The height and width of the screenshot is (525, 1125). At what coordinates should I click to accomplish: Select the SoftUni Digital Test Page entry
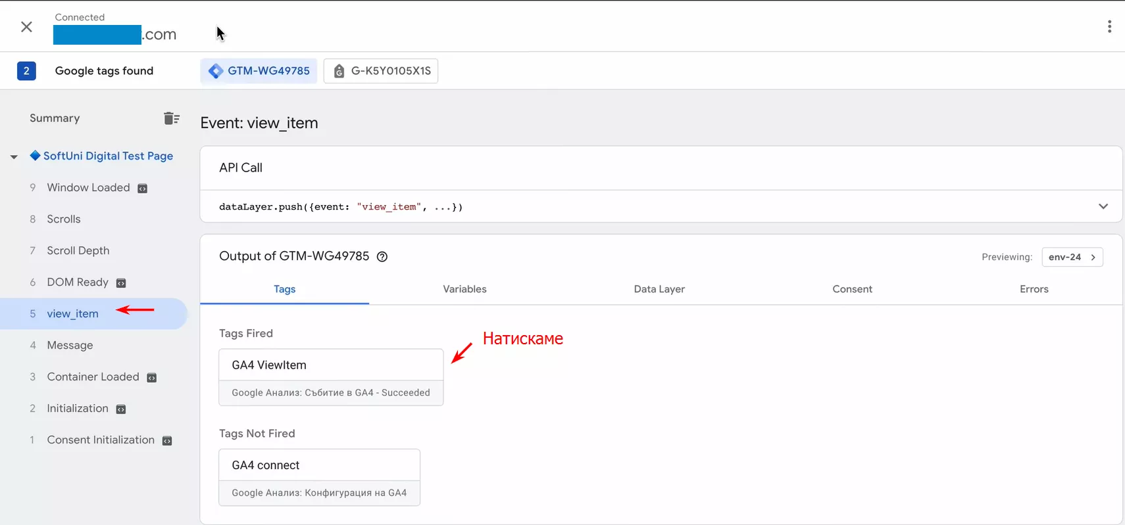coord(108,156)
